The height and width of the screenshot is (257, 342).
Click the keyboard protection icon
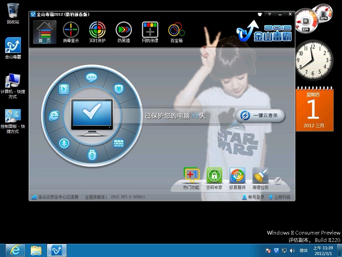tap(119, 144)
